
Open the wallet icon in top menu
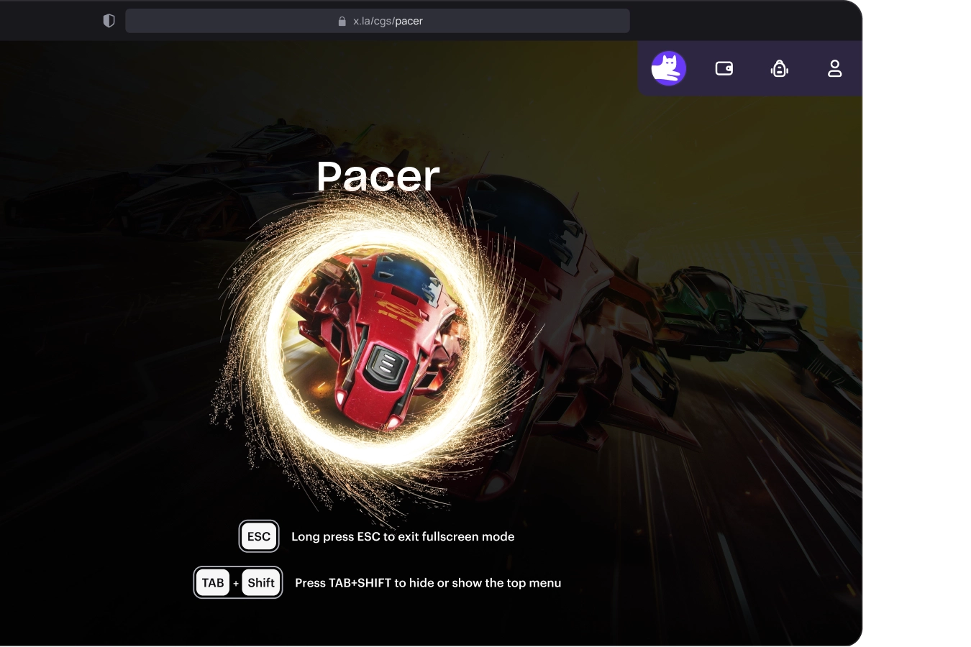(724, 68)
